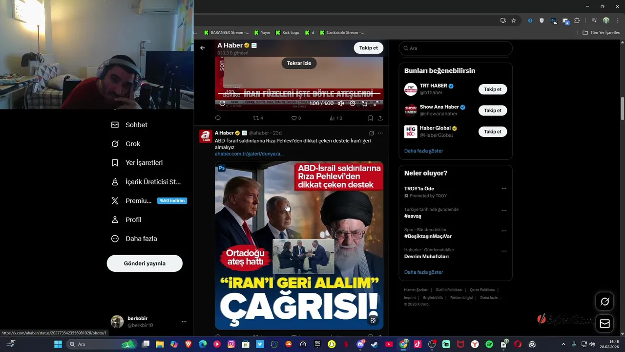Open CanSakizlii Stream bookmark
This screenshot has width=625, height=352.
pos(342,33)
